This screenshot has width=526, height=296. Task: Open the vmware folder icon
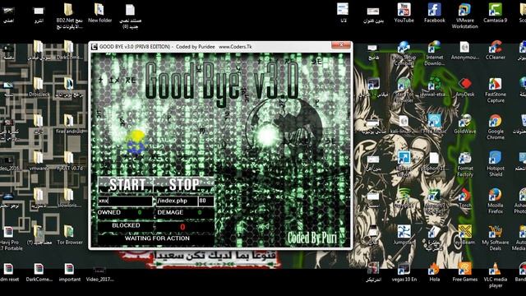point(39,161)
